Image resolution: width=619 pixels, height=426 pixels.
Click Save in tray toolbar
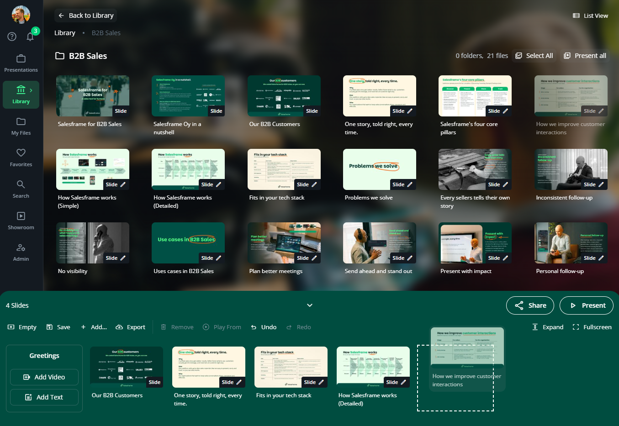pos(58,327)
